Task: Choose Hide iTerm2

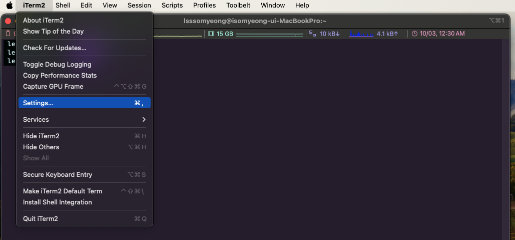Action: click(x=85, y=136)
